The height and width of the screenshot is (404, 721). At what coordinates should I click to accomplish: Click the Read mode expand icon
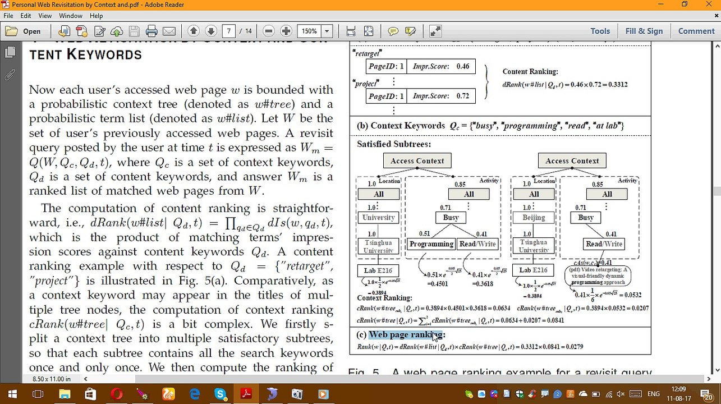tap(435, 31)
